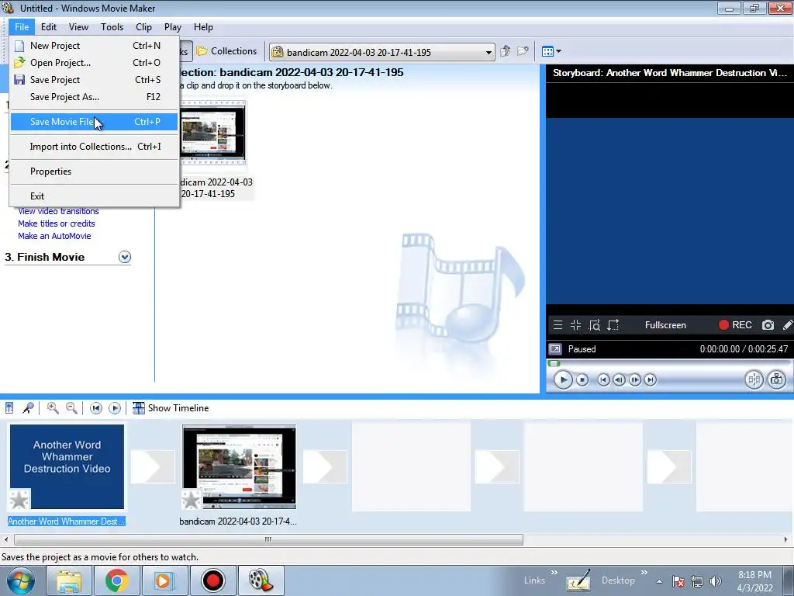Click Show Timeline button

170,408
